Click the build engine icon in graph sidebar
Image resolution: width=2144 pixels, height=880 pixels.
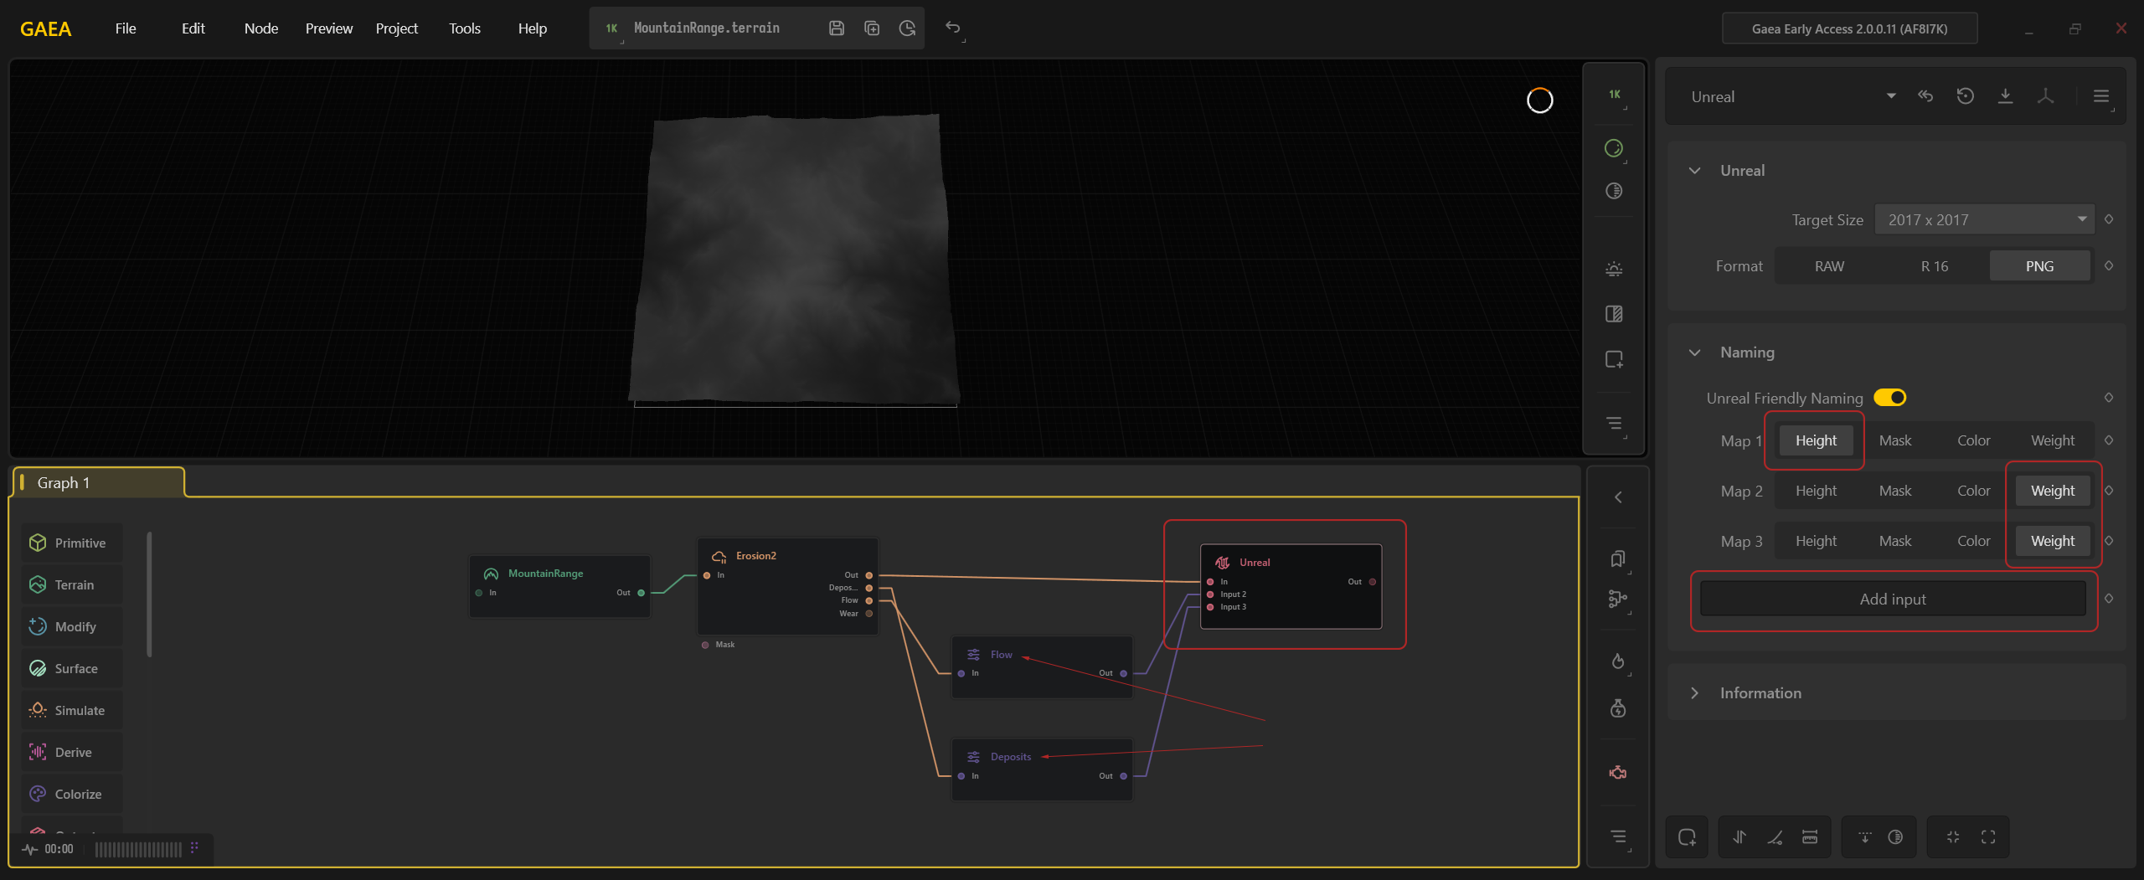coord(1617,772)
